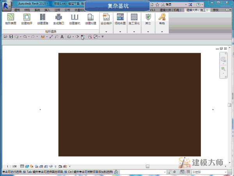
Task: Expand the 场地布置 panel dropdown arrow
Action: pos(120,32)
